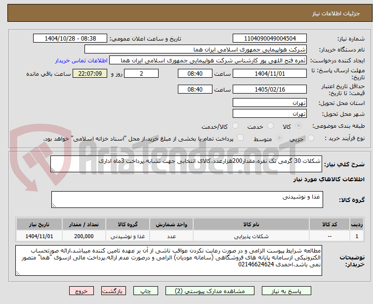Image resolution: width=373 pixels, height=304 pixels.
Task: Click the گروه کالا textbox غذا و نوشیدنی
Action: pos(187,200)
